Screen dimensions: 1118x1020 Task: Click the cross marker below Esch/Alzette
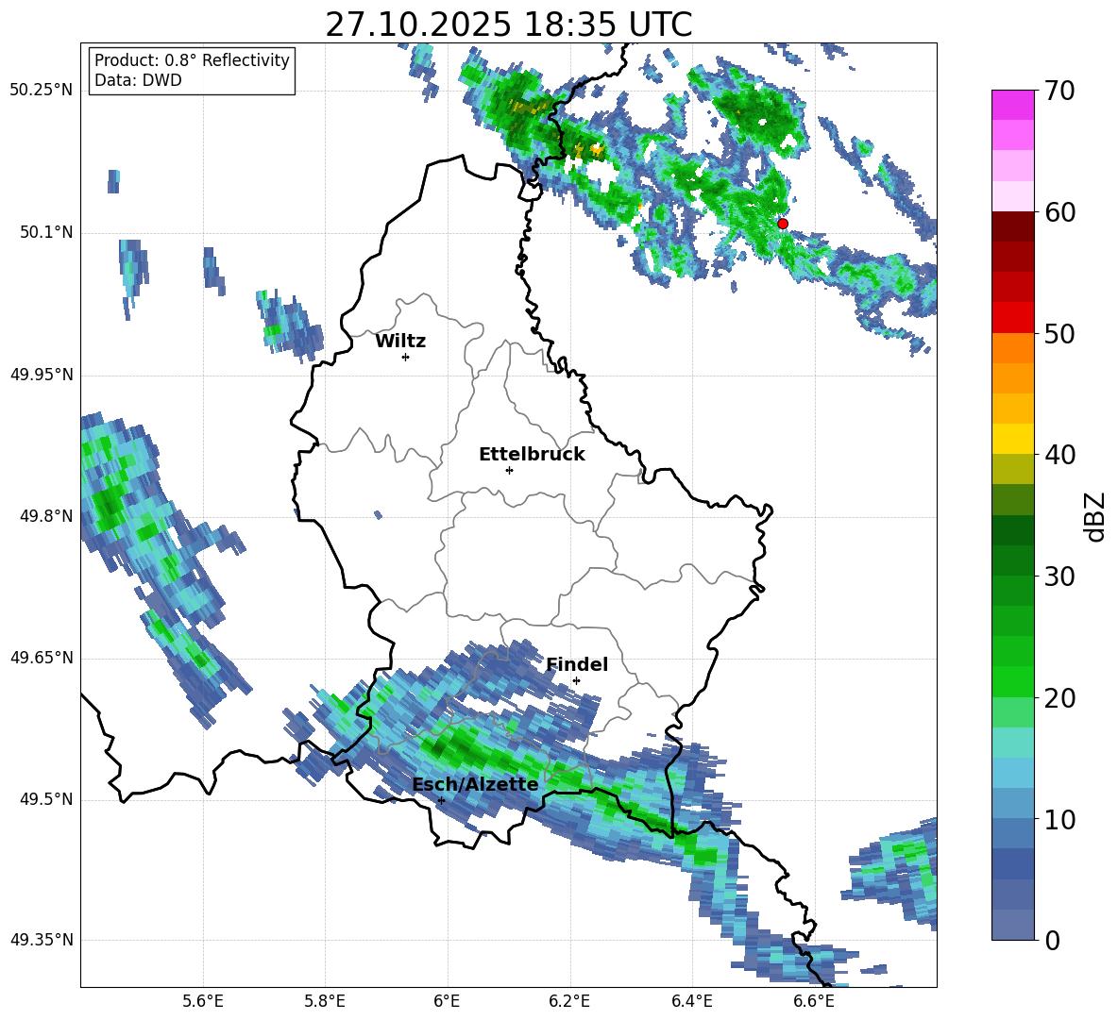click(x=441, y=800)
